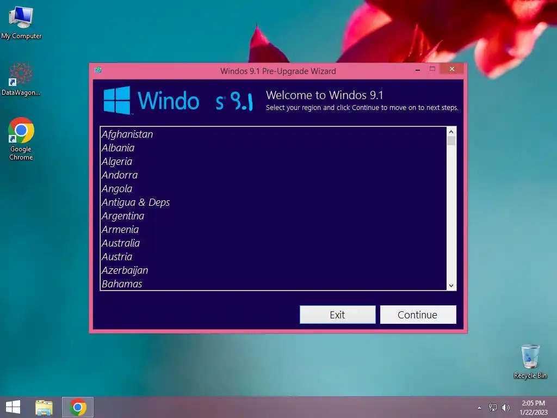Select Armenia in the region list
The image size is (557, 418).
click(x=273, y=230)
